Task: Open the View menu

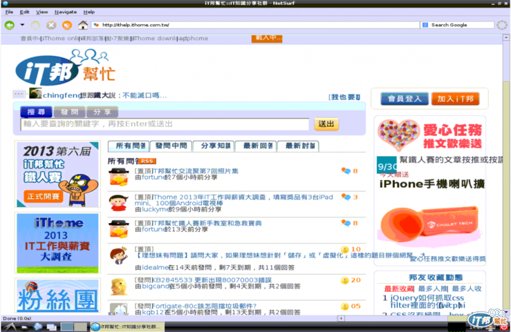Action: coord(42,12)
